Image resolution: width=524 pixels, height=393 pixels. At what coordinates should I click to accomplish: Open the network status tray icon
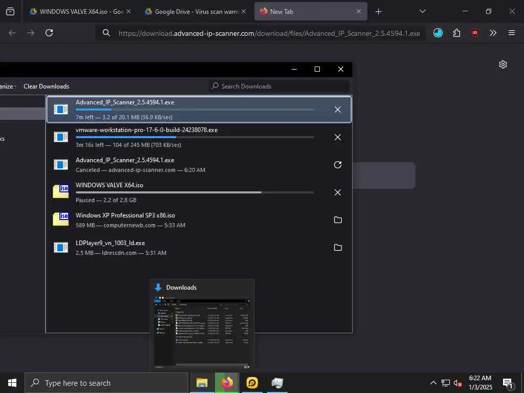point(446,383)
